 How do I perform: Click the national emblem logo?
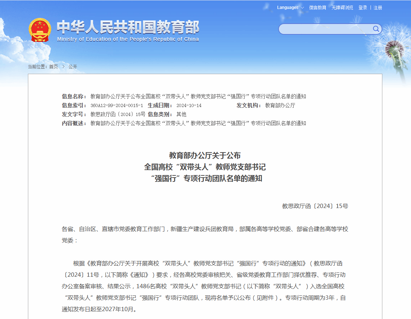(40, 30)
